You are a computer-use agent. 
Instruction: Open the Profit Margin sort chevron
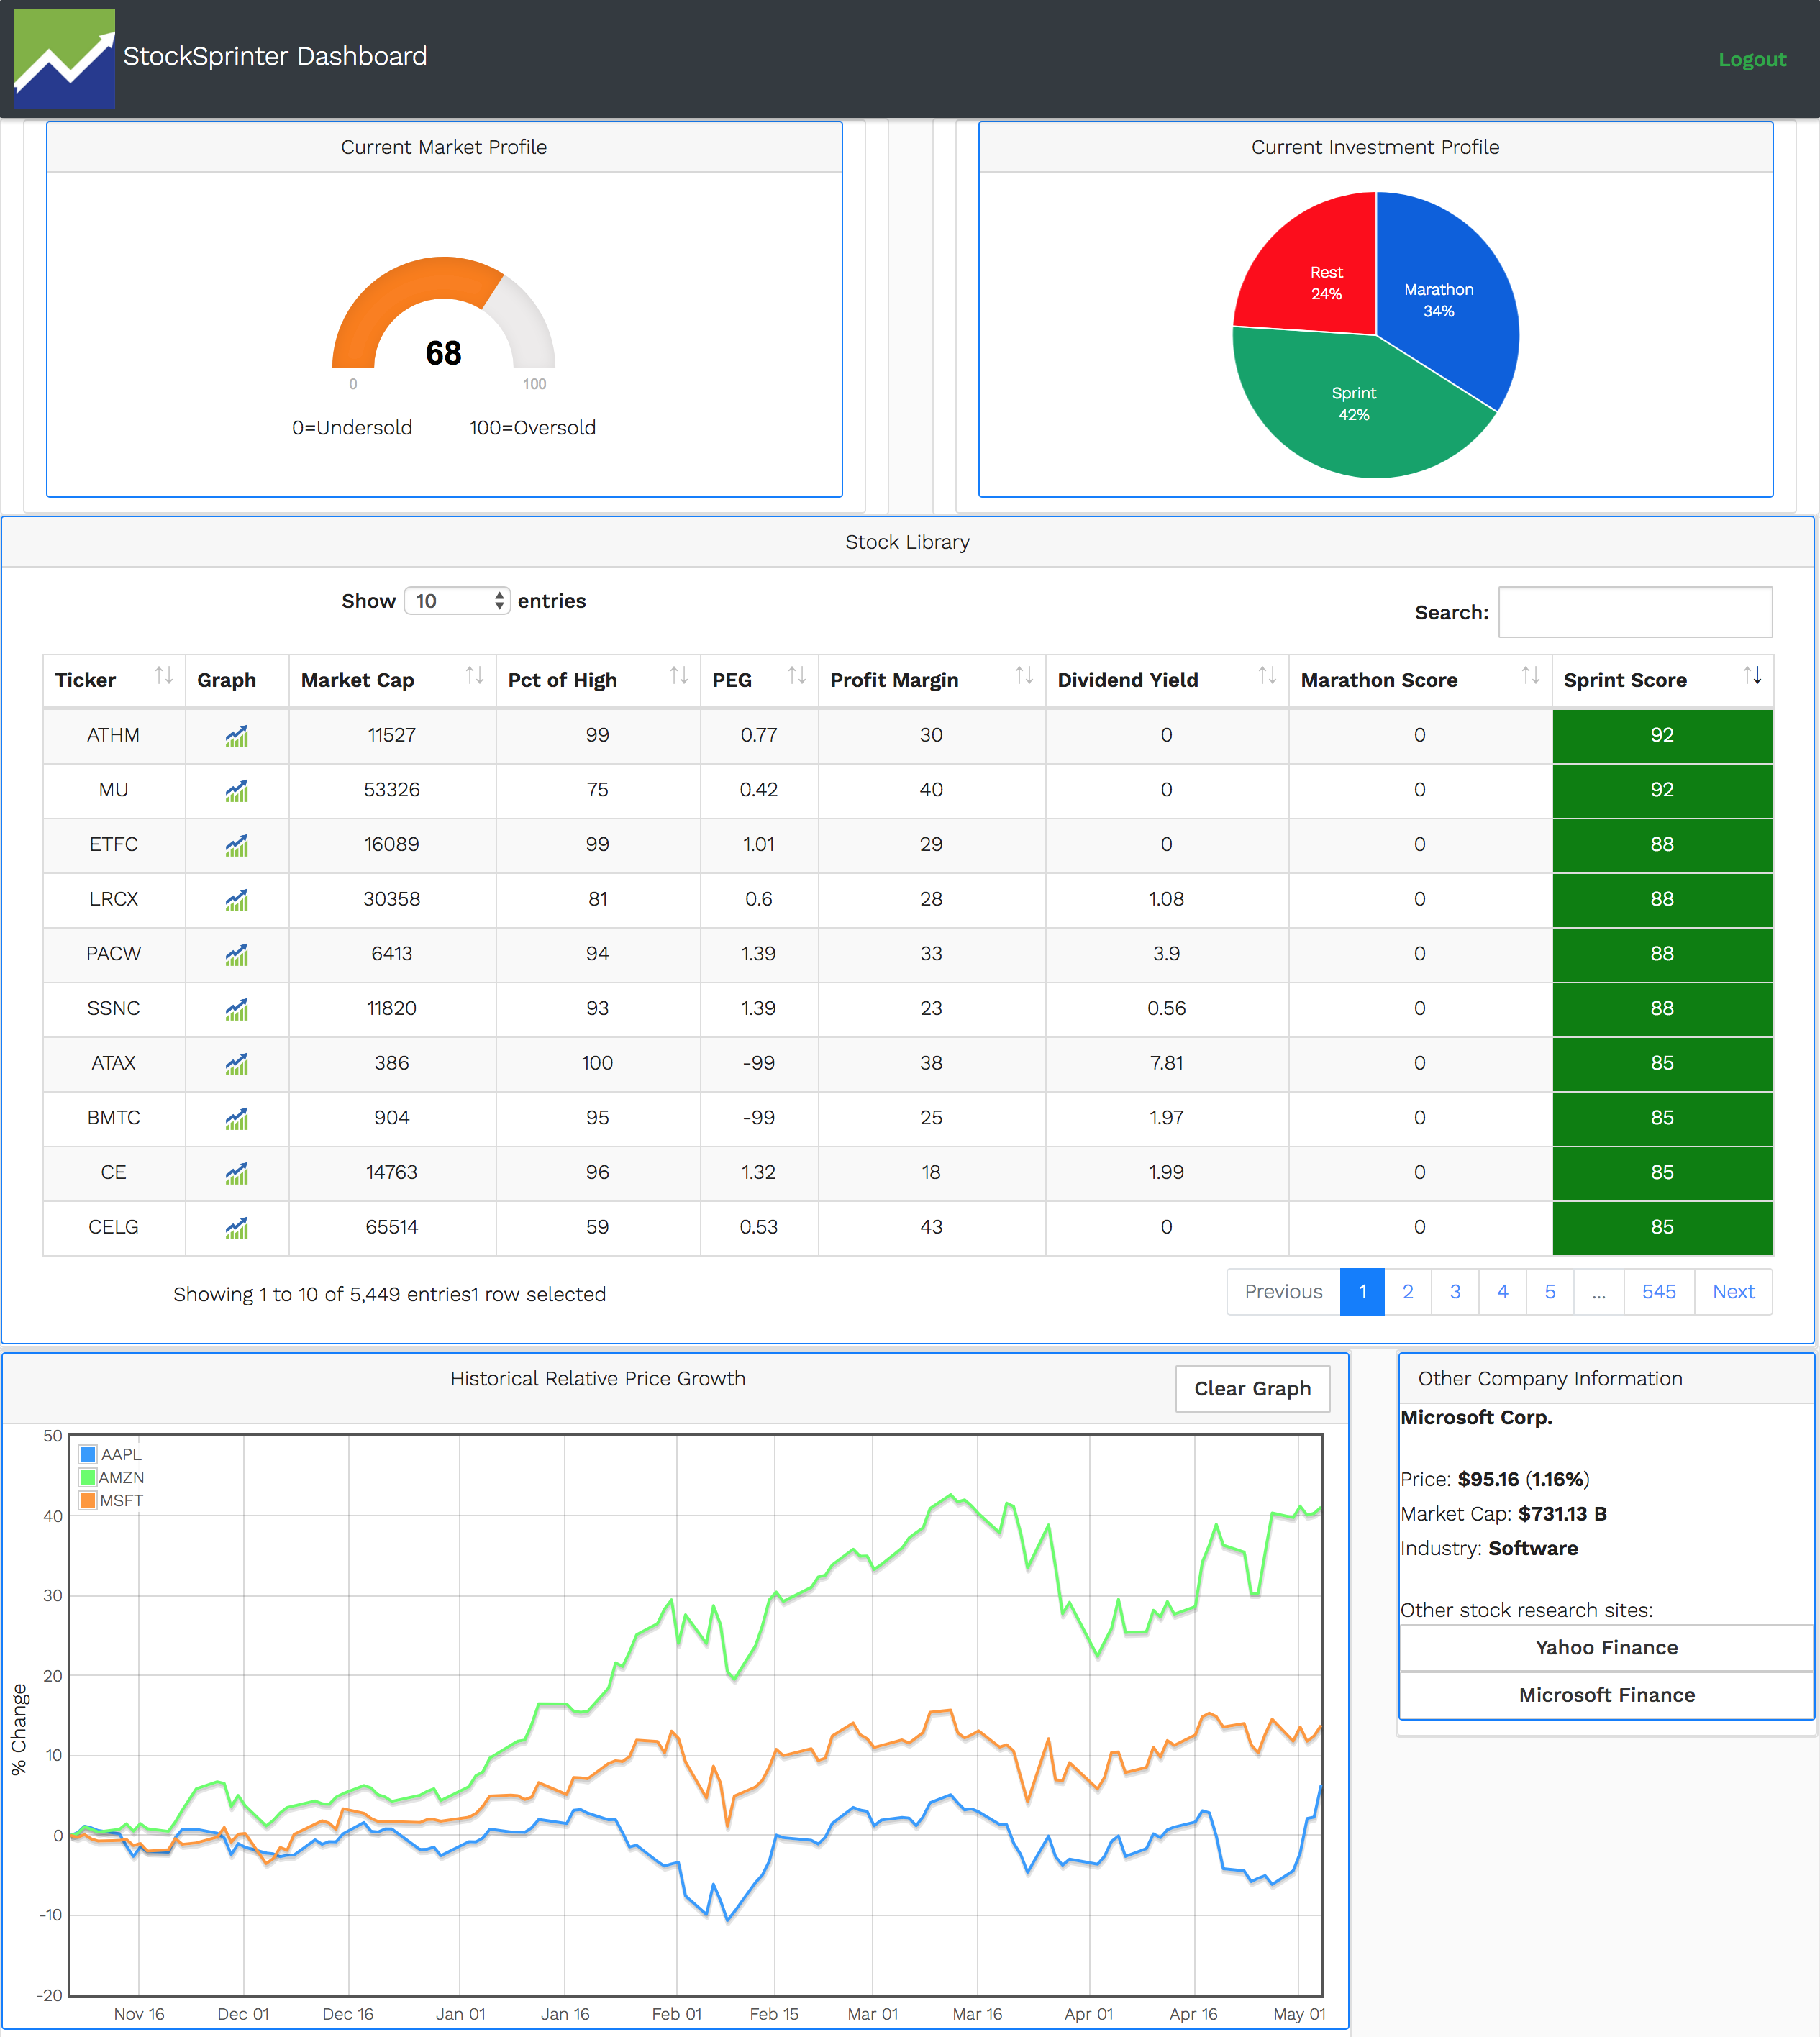(1026, 678)
